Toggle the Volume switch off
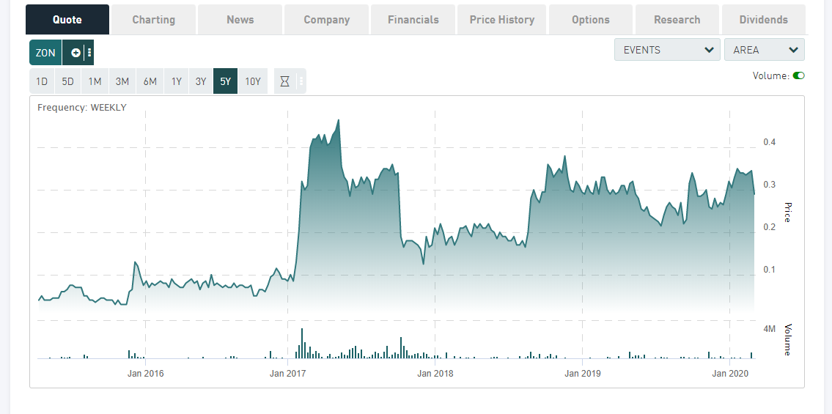Viewport: 832px width, 414px height. 798,75
